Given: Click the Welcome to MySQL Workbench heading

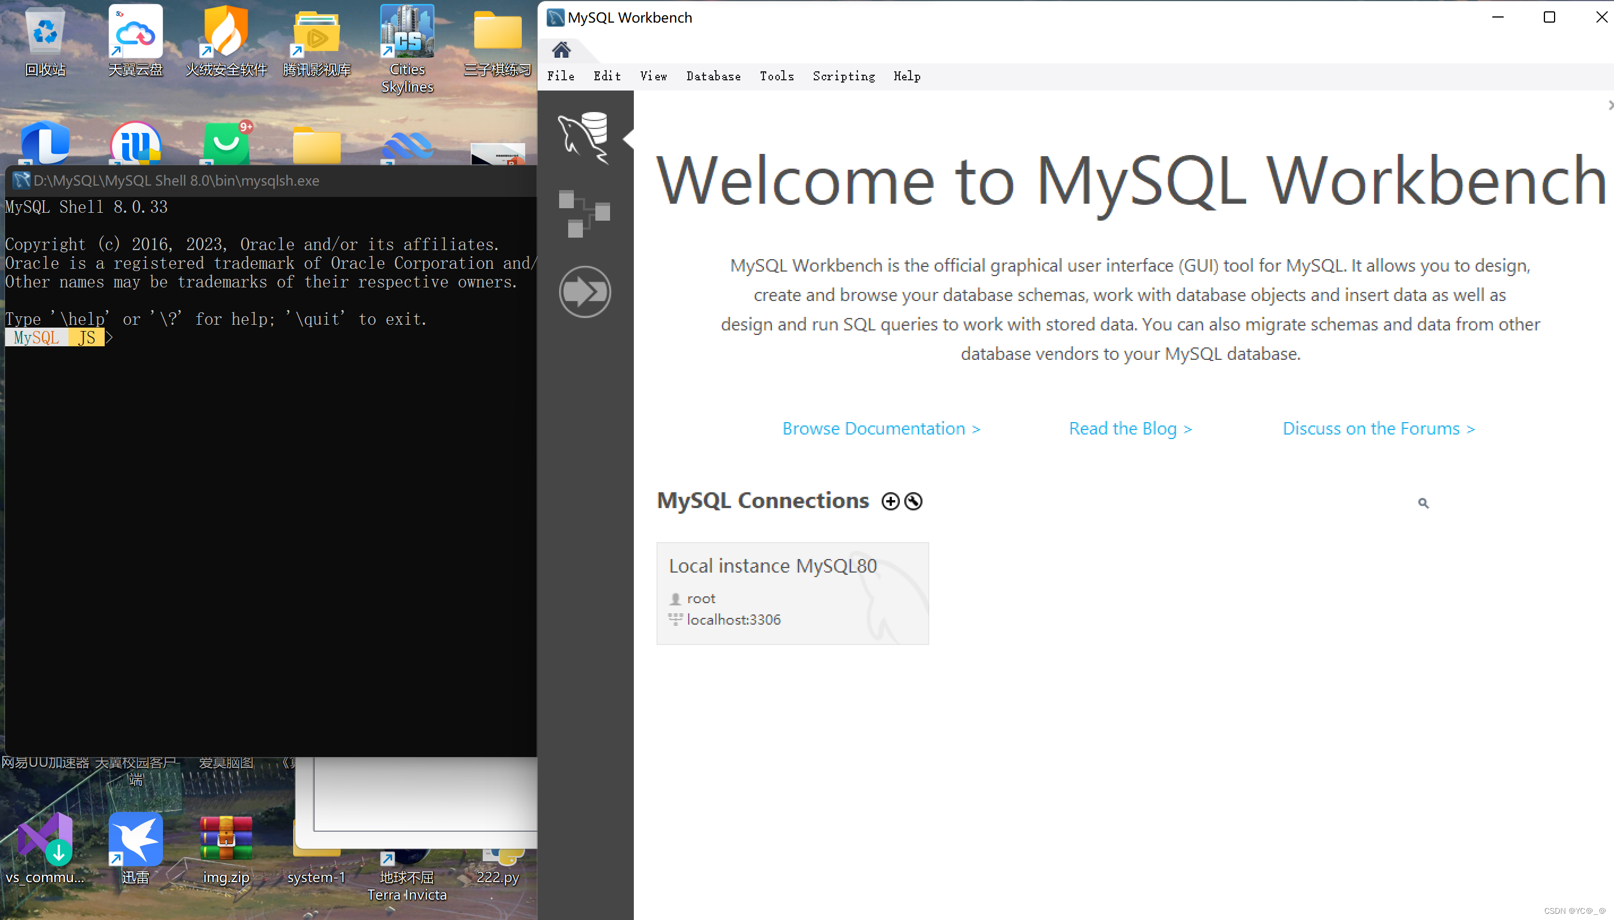Looking at the screenshot, I should [x=1131, y=182].
